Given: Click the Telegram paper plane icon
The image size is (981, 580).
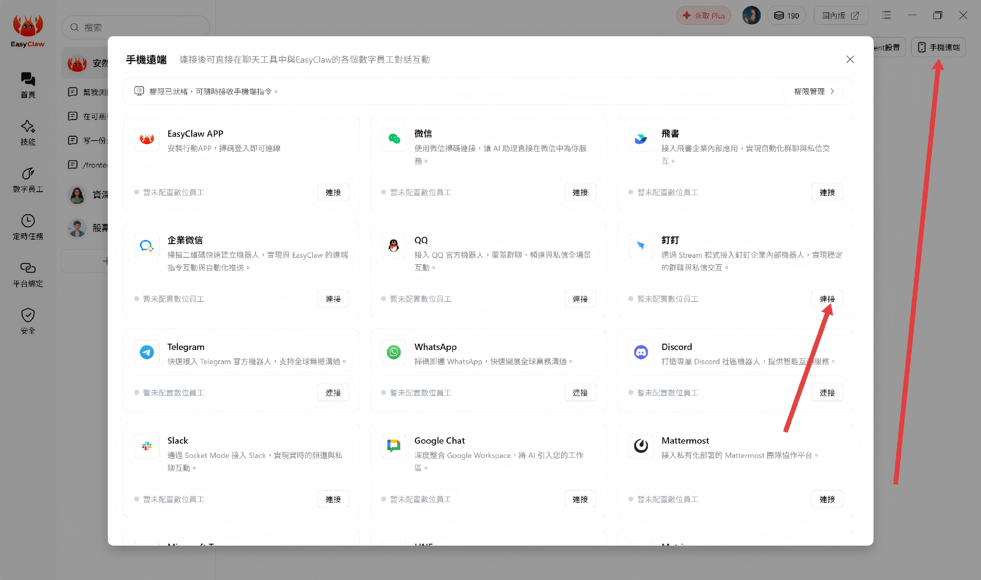Looking at the screenshot, I should click(147, 353).
